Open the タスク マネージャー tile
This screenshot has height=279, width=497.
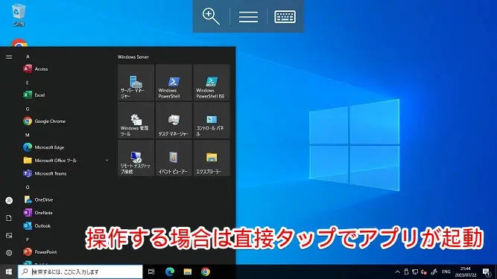[174, 121]
